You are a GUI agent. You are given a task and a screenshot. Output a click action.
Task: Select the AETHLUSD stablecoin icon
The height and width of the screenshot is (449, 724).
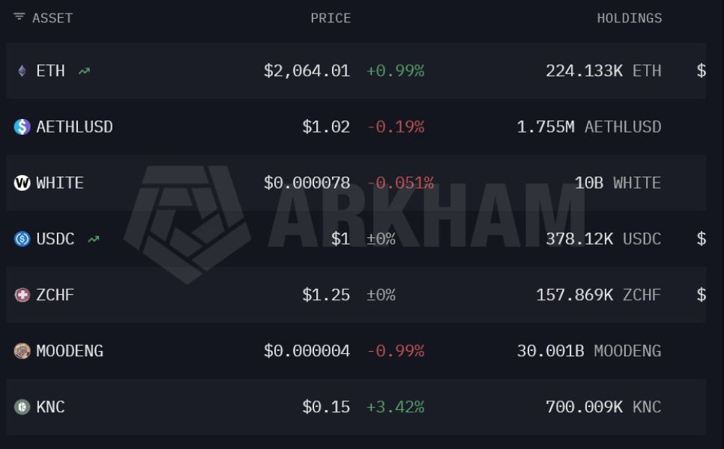tap(21, 126)
